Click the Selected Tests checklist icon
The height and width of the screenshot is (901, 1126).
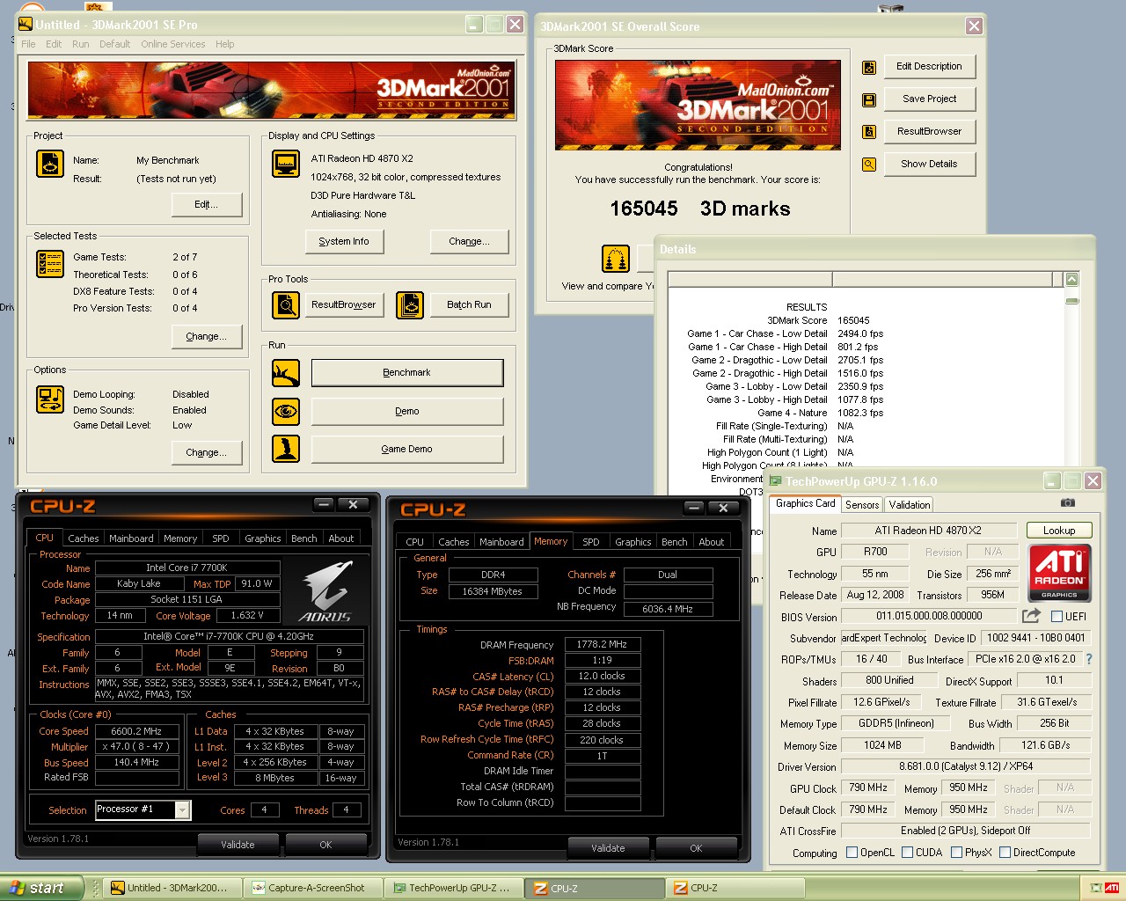pos(50,264)
